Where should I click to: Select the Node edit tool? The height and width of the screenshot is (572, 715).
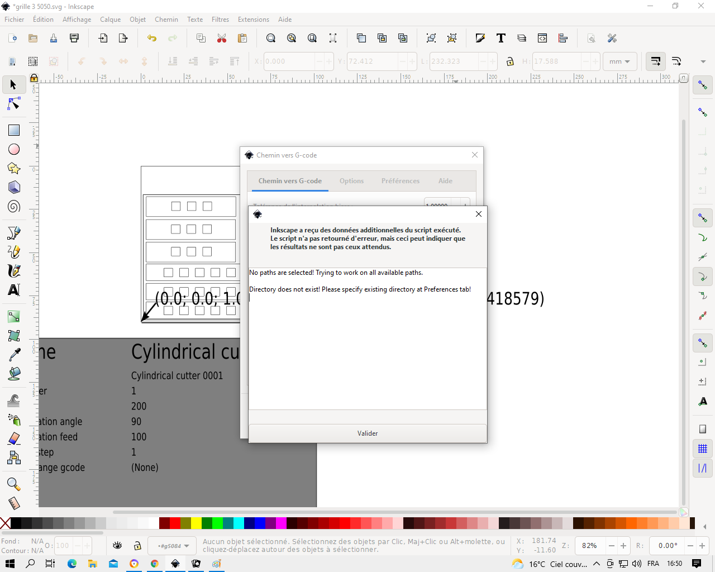(x=14, y=104)
